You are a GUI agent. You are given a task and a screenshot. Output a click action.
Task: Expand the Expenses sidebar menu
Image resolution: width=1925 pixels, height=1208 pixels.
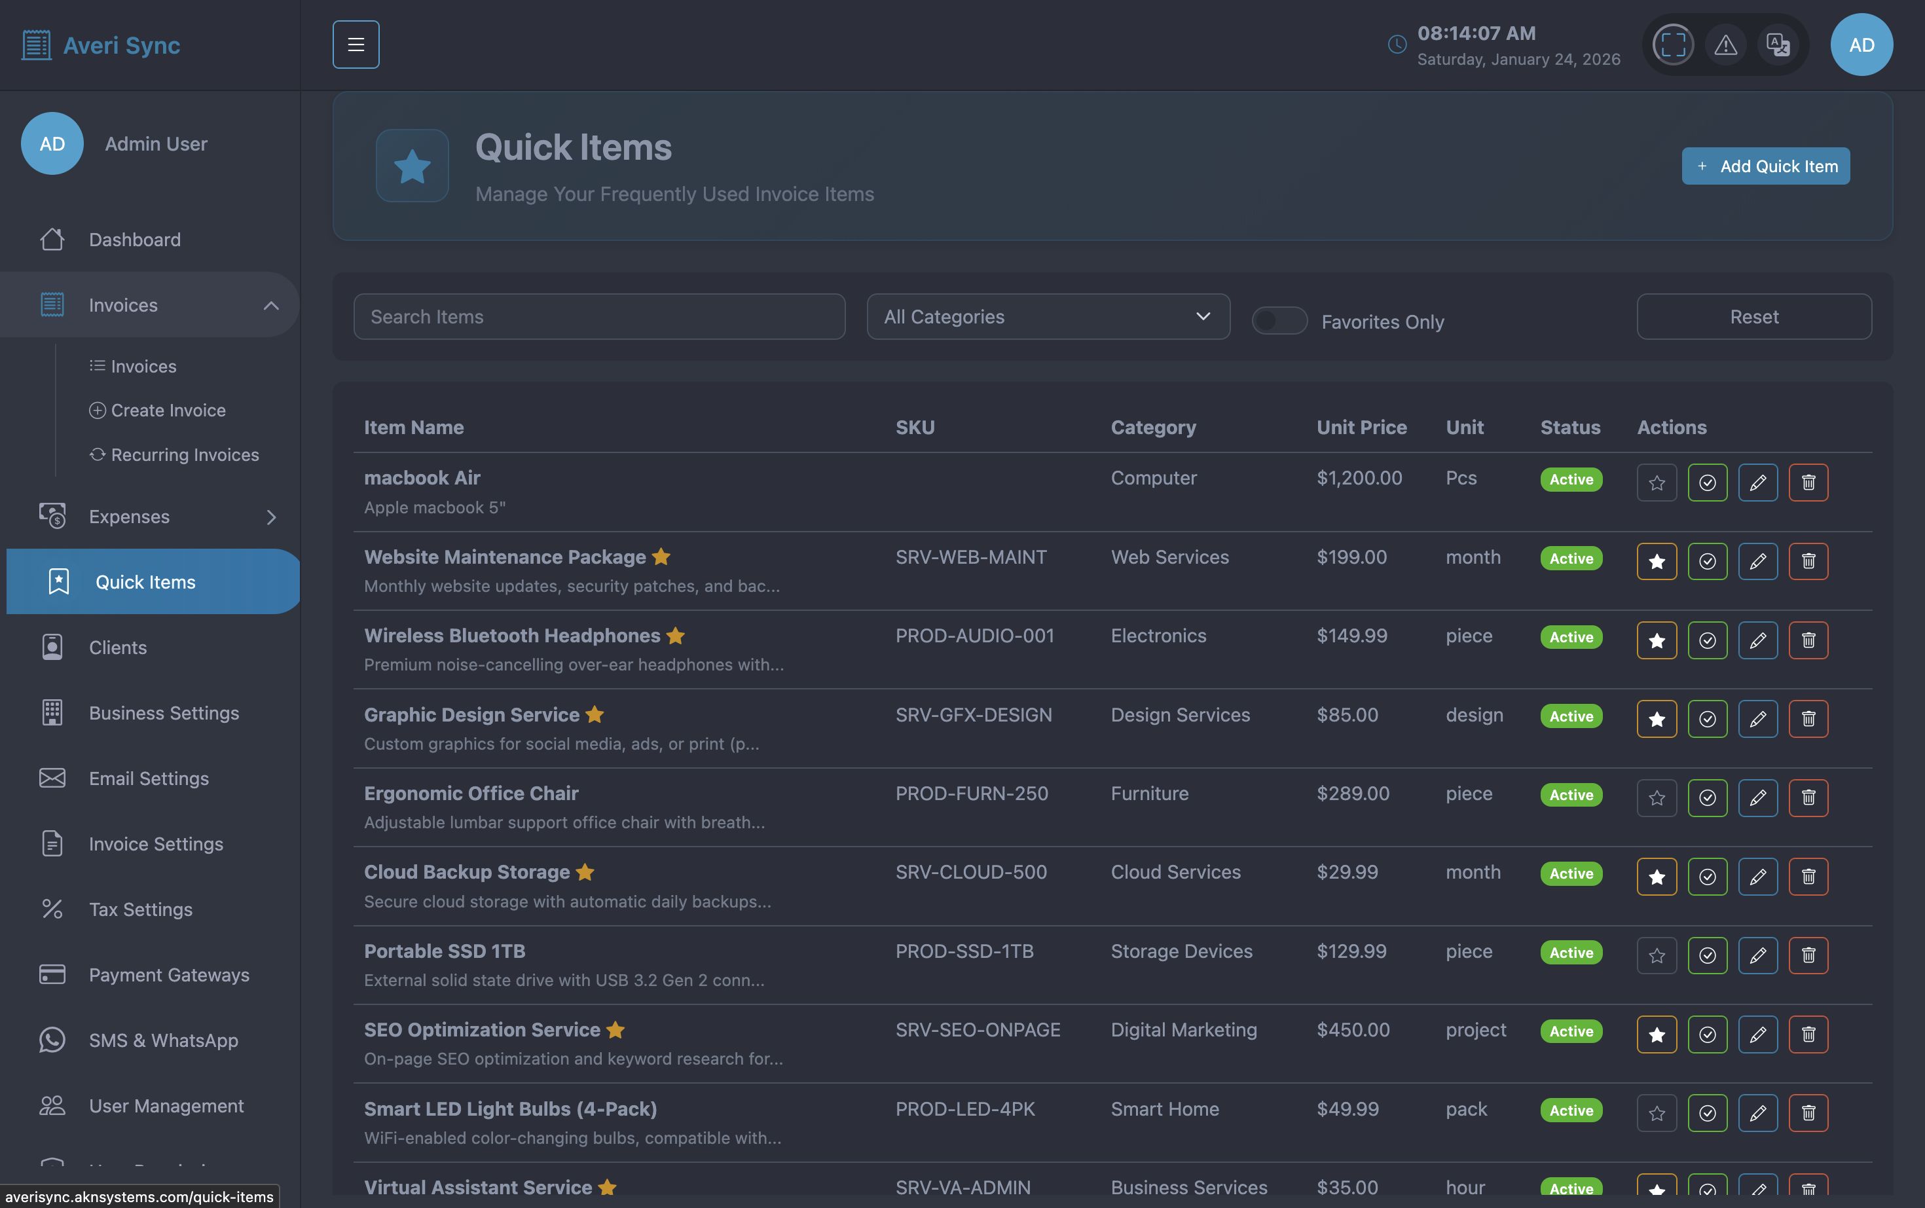click(x=271, y=517)
